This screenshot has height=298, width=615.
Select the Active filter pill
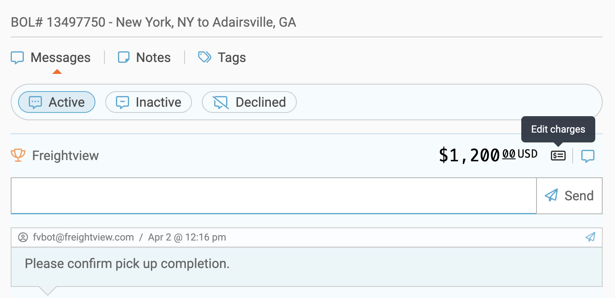coord(57,102)
